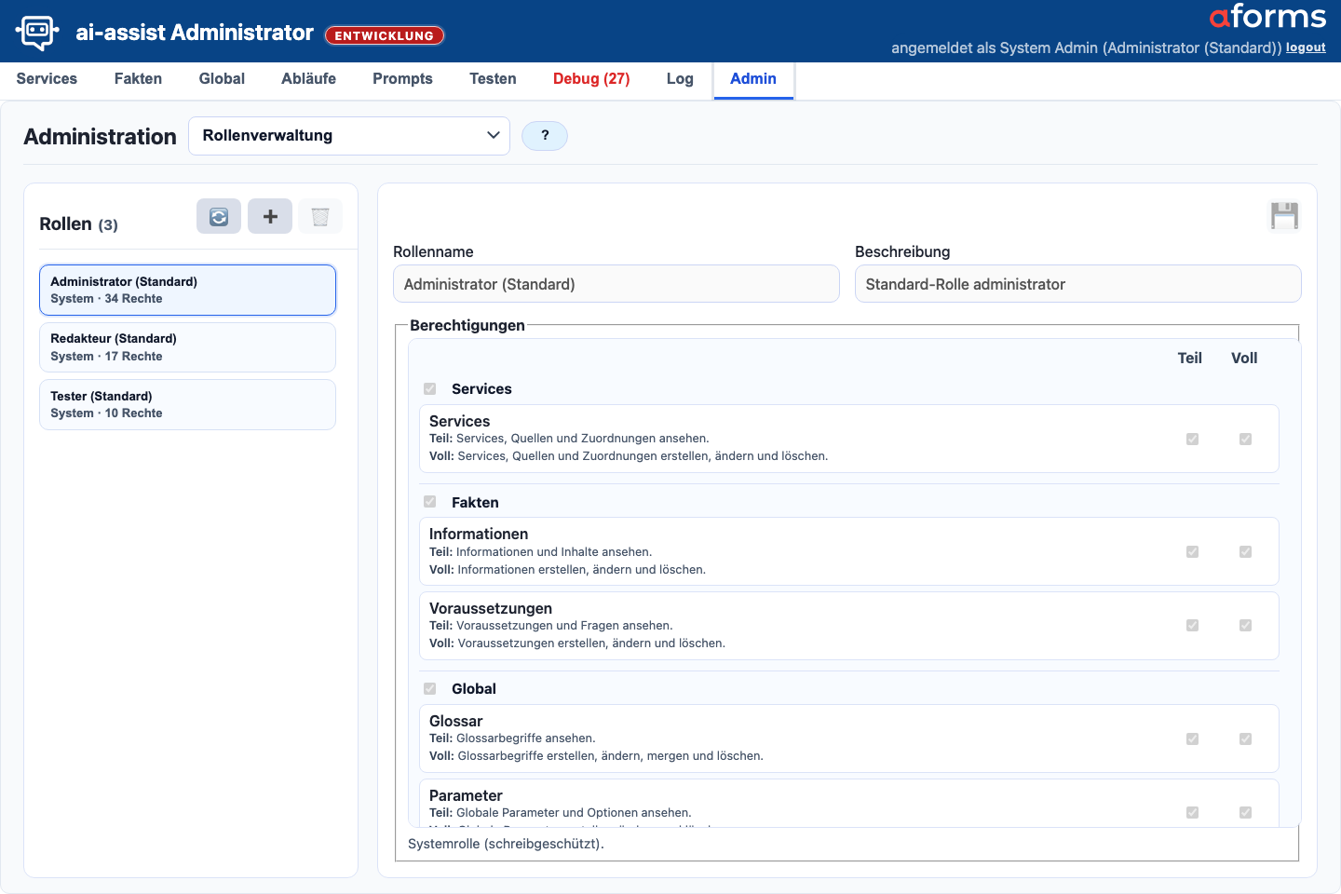Switch to the Testen tab

pos(493,79)
